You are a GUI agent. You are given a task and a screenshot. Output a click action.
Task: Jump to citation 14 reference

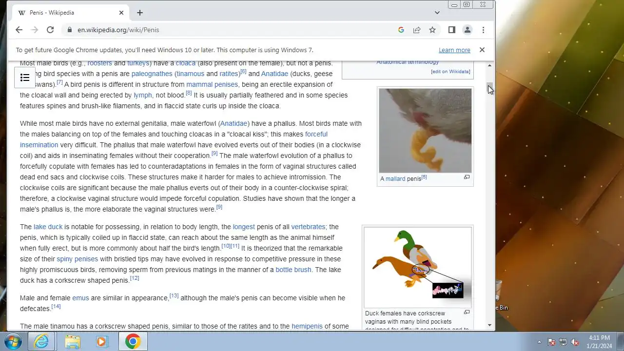[x=56, y=306]
